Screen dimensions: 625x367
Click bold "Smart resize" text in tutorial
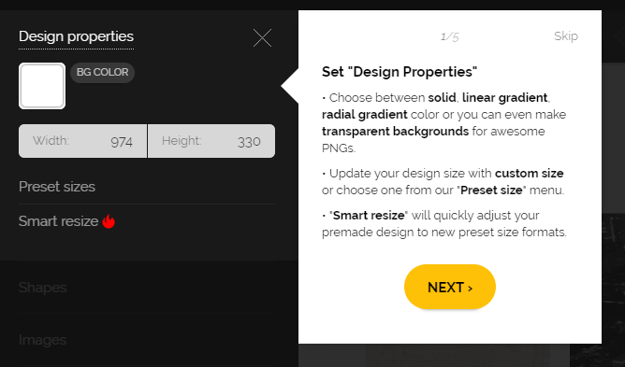click(369, 216)
